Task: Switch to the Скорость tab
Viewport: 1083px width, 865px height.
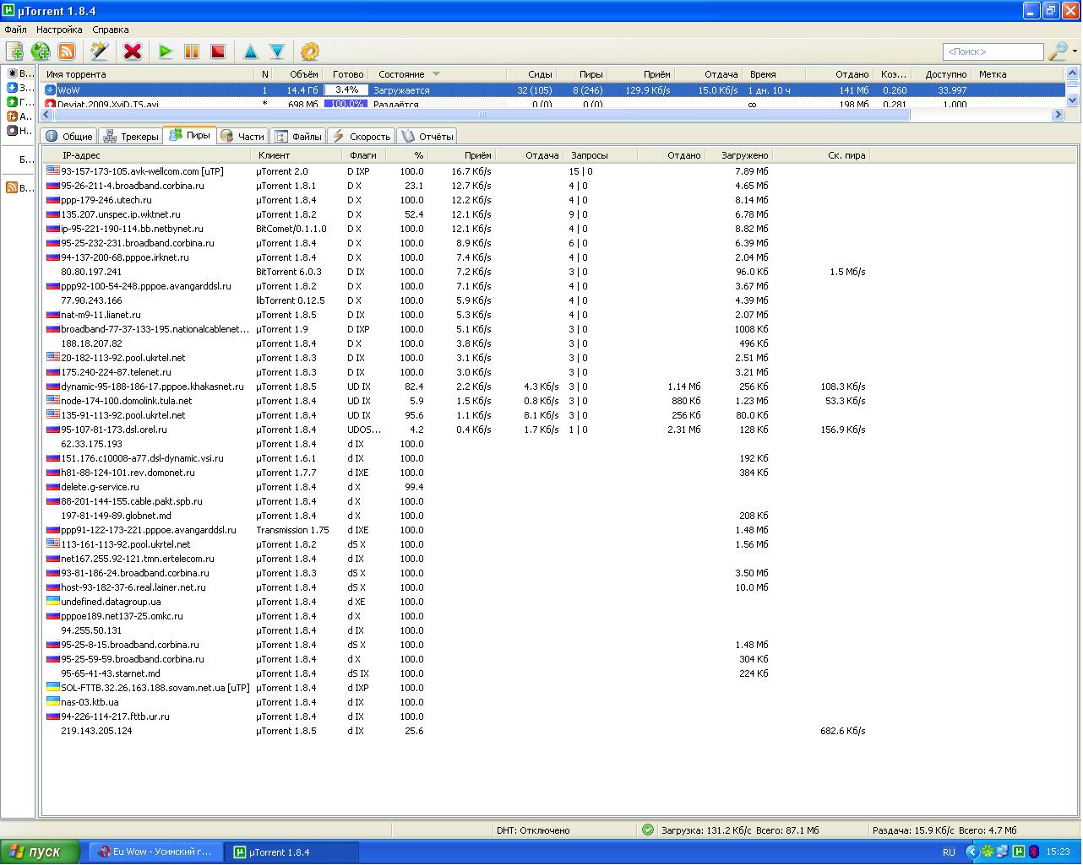Action: [362, 137]
